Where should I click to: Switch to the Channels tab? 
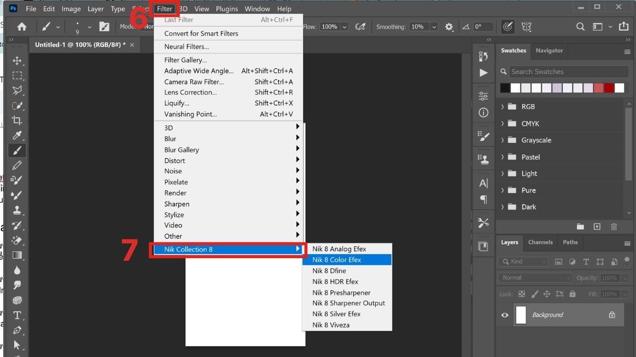[x=540, y=242]
